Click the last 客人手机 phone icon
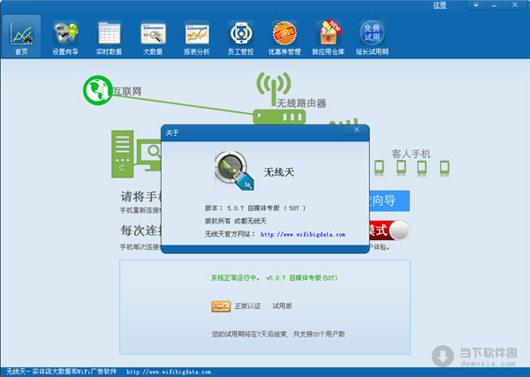The height and width of the screenshot is (377, 530). click(x=444, y=168)
